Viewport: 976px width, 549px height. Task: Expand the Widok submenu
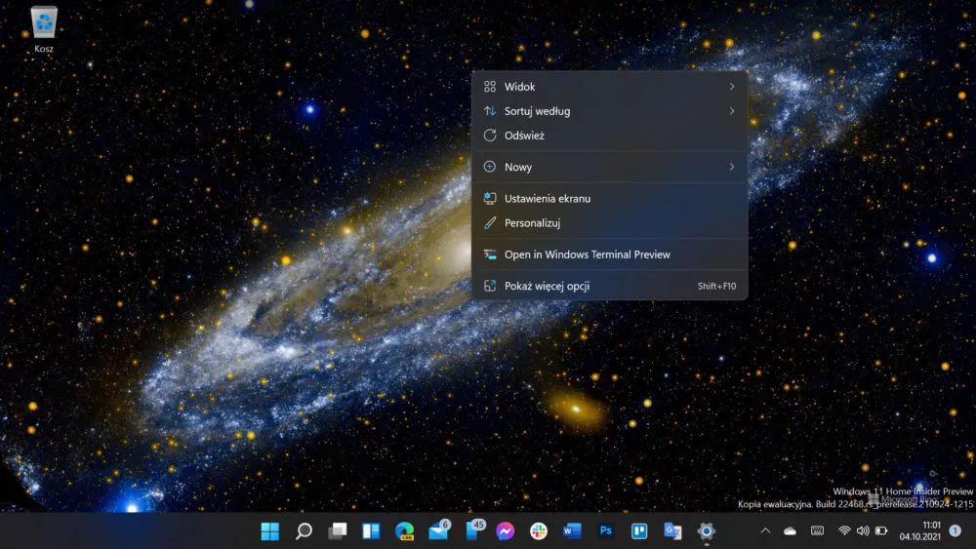(x=609, y=87)
